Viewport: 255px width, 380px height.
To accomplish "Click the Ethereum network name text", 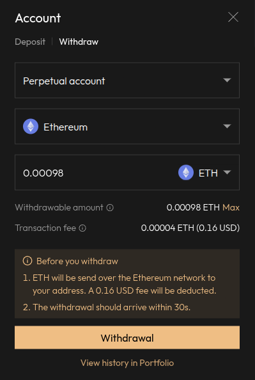I will pyautogui.click(x=65, y=127).
